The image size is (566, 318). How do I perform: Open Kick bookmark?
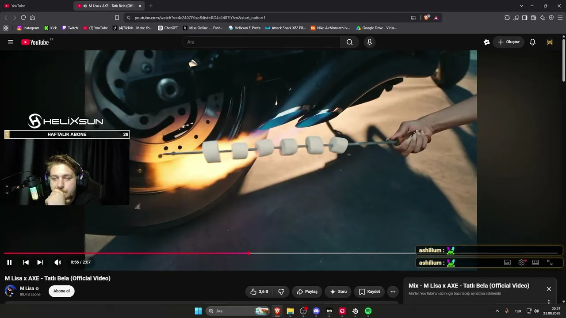[x=50, y=28]
